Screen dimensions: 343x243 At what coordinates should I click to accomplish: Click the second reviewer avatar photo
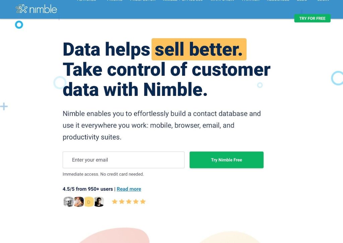click(x=79, y=202)
